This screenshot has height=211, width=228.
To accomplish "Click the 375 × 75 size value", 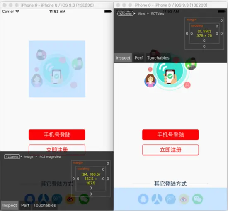I will (204, 36).
